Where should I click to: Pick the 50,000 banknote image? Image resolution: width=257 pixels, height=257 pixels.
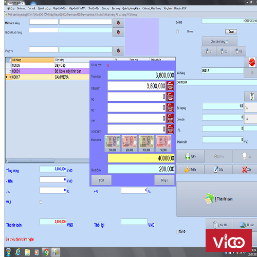(x=163, y=143)
